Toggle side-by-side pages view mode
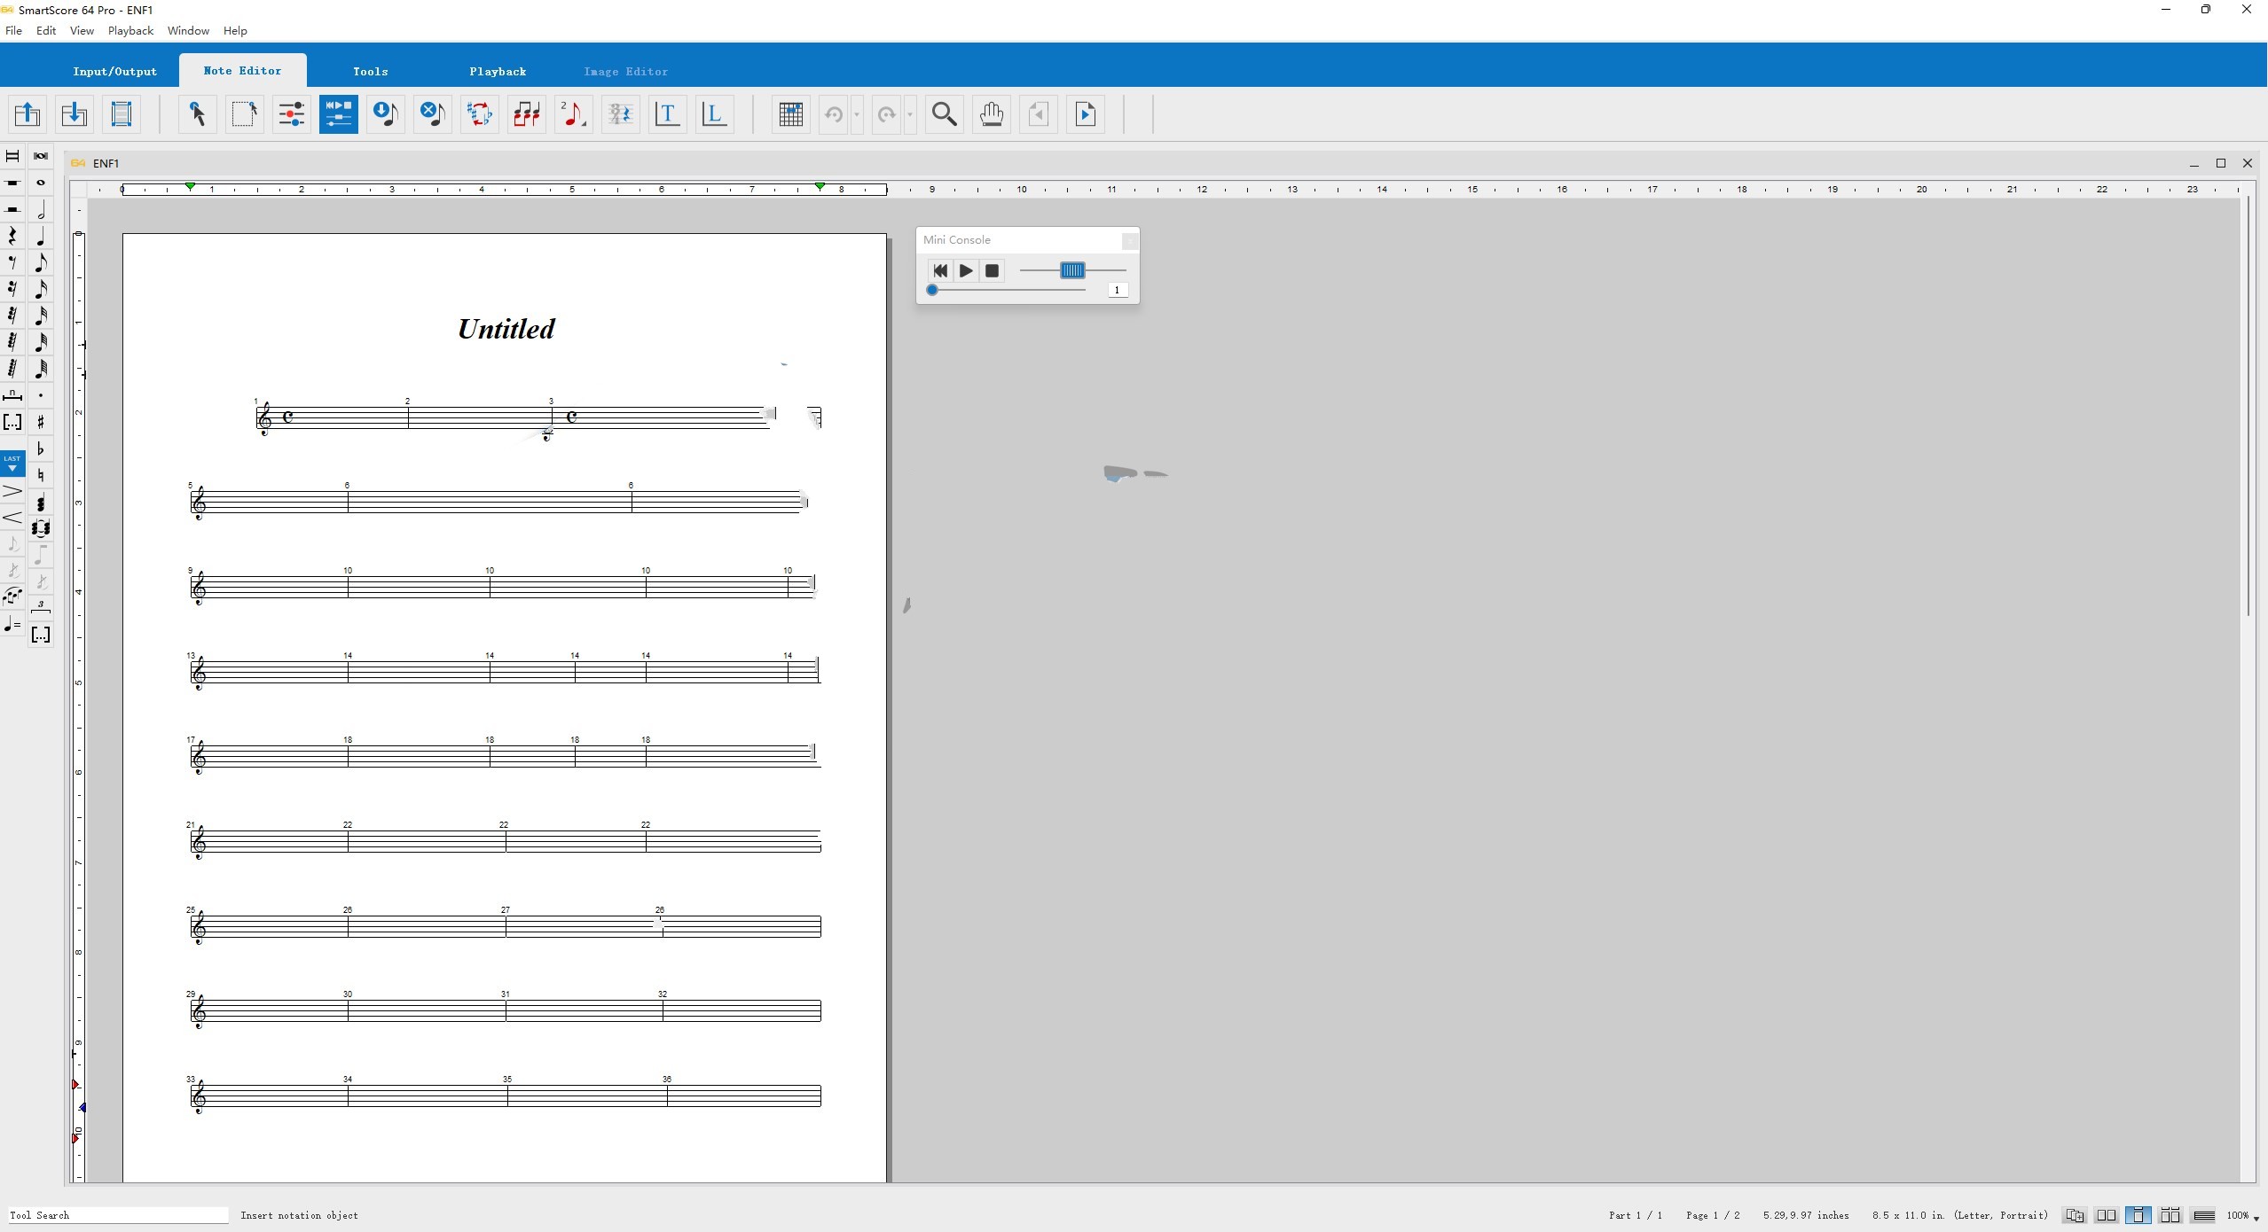Image resolution: width=2268 pixels, height=1232 pixels. coord(2107,1216)
